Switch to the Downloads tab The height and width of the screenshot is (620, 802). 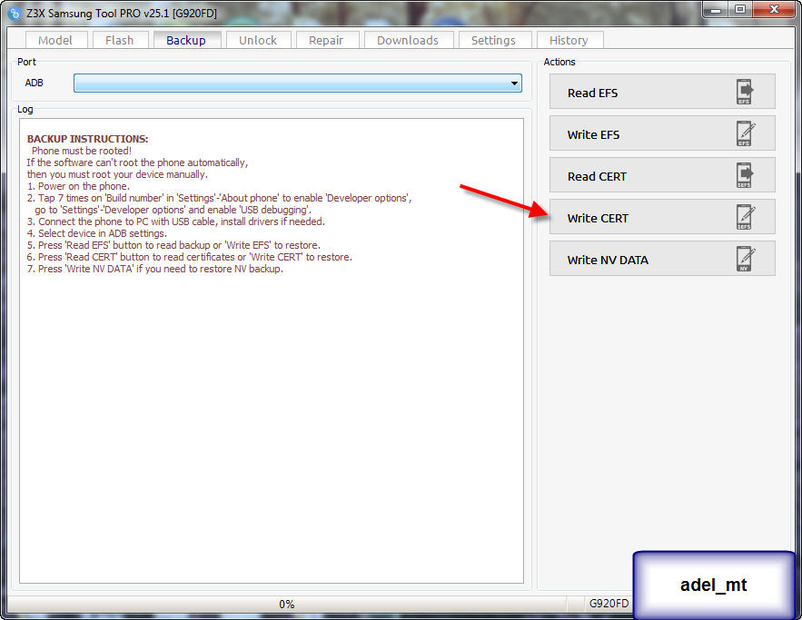point(408,40)
